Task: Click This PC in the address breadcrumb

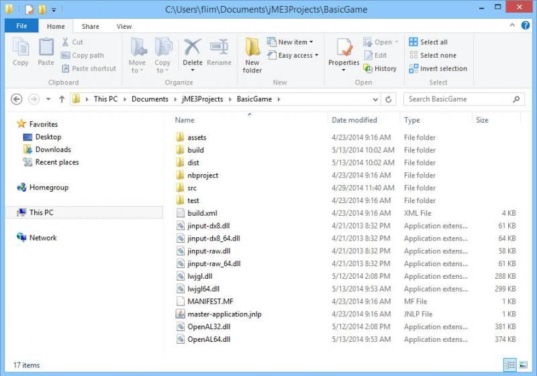Action: pos(105,99)
